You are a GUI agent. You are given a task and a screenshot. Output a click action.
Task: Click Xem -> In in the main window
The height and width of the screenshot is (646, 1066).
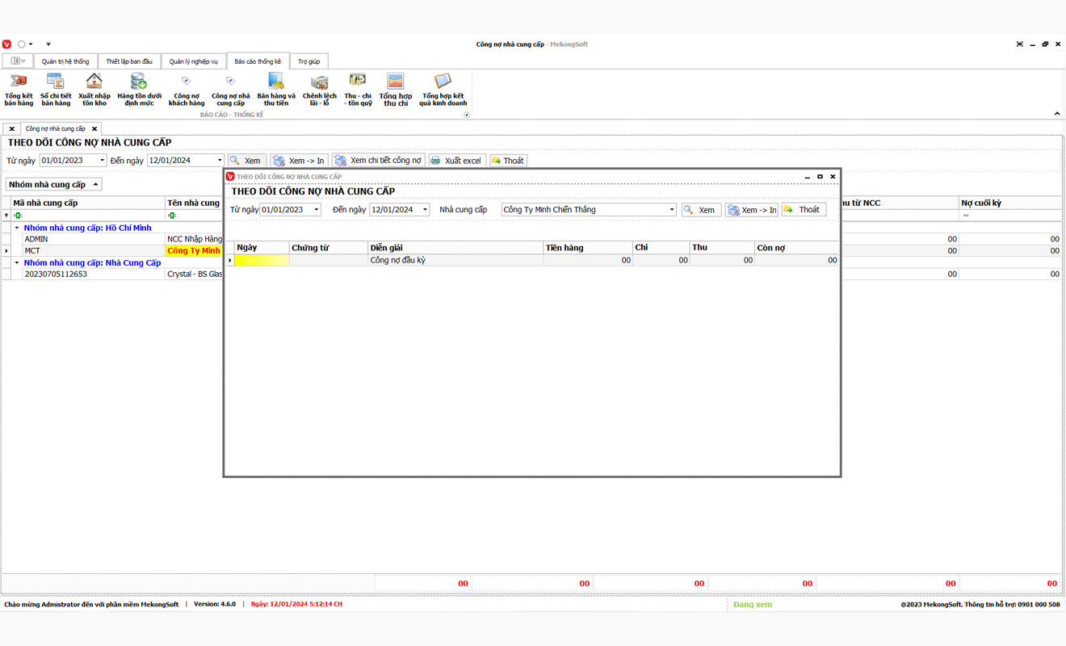click(299, 161)
